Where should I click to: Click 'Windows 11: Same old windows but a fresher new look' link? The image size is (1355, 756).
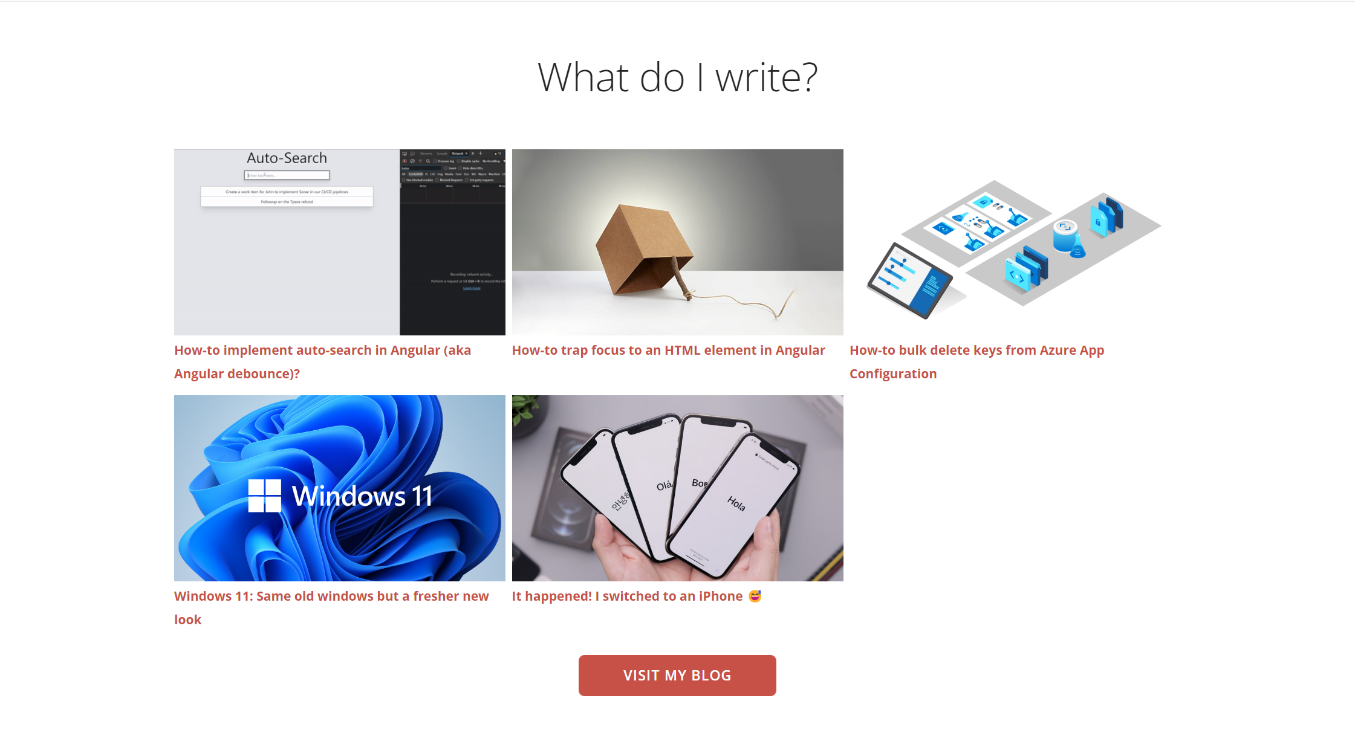point(331,607)
